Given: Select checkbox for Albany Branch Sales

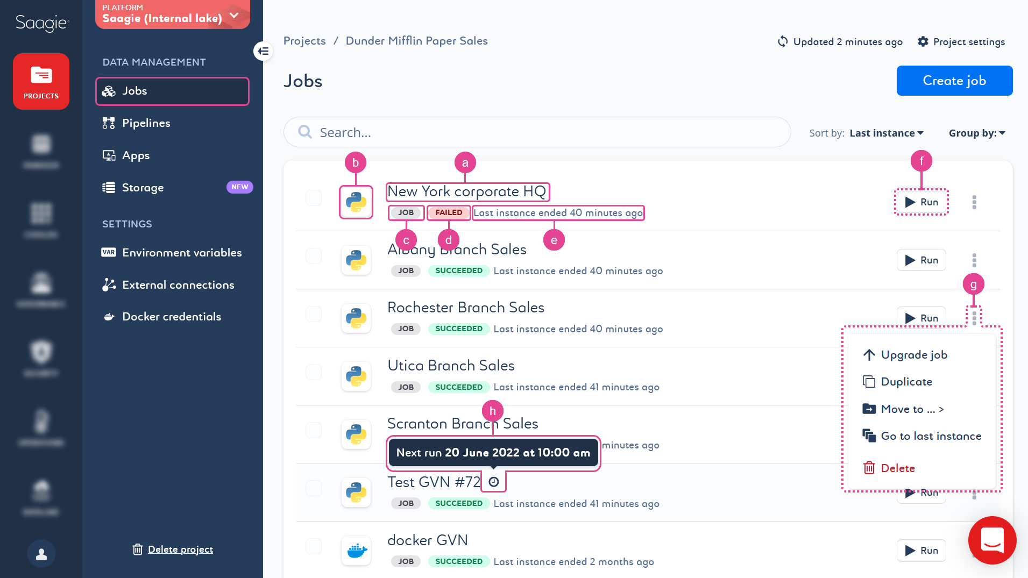Looking at the screenshot, I should click(x=314, y=256).
